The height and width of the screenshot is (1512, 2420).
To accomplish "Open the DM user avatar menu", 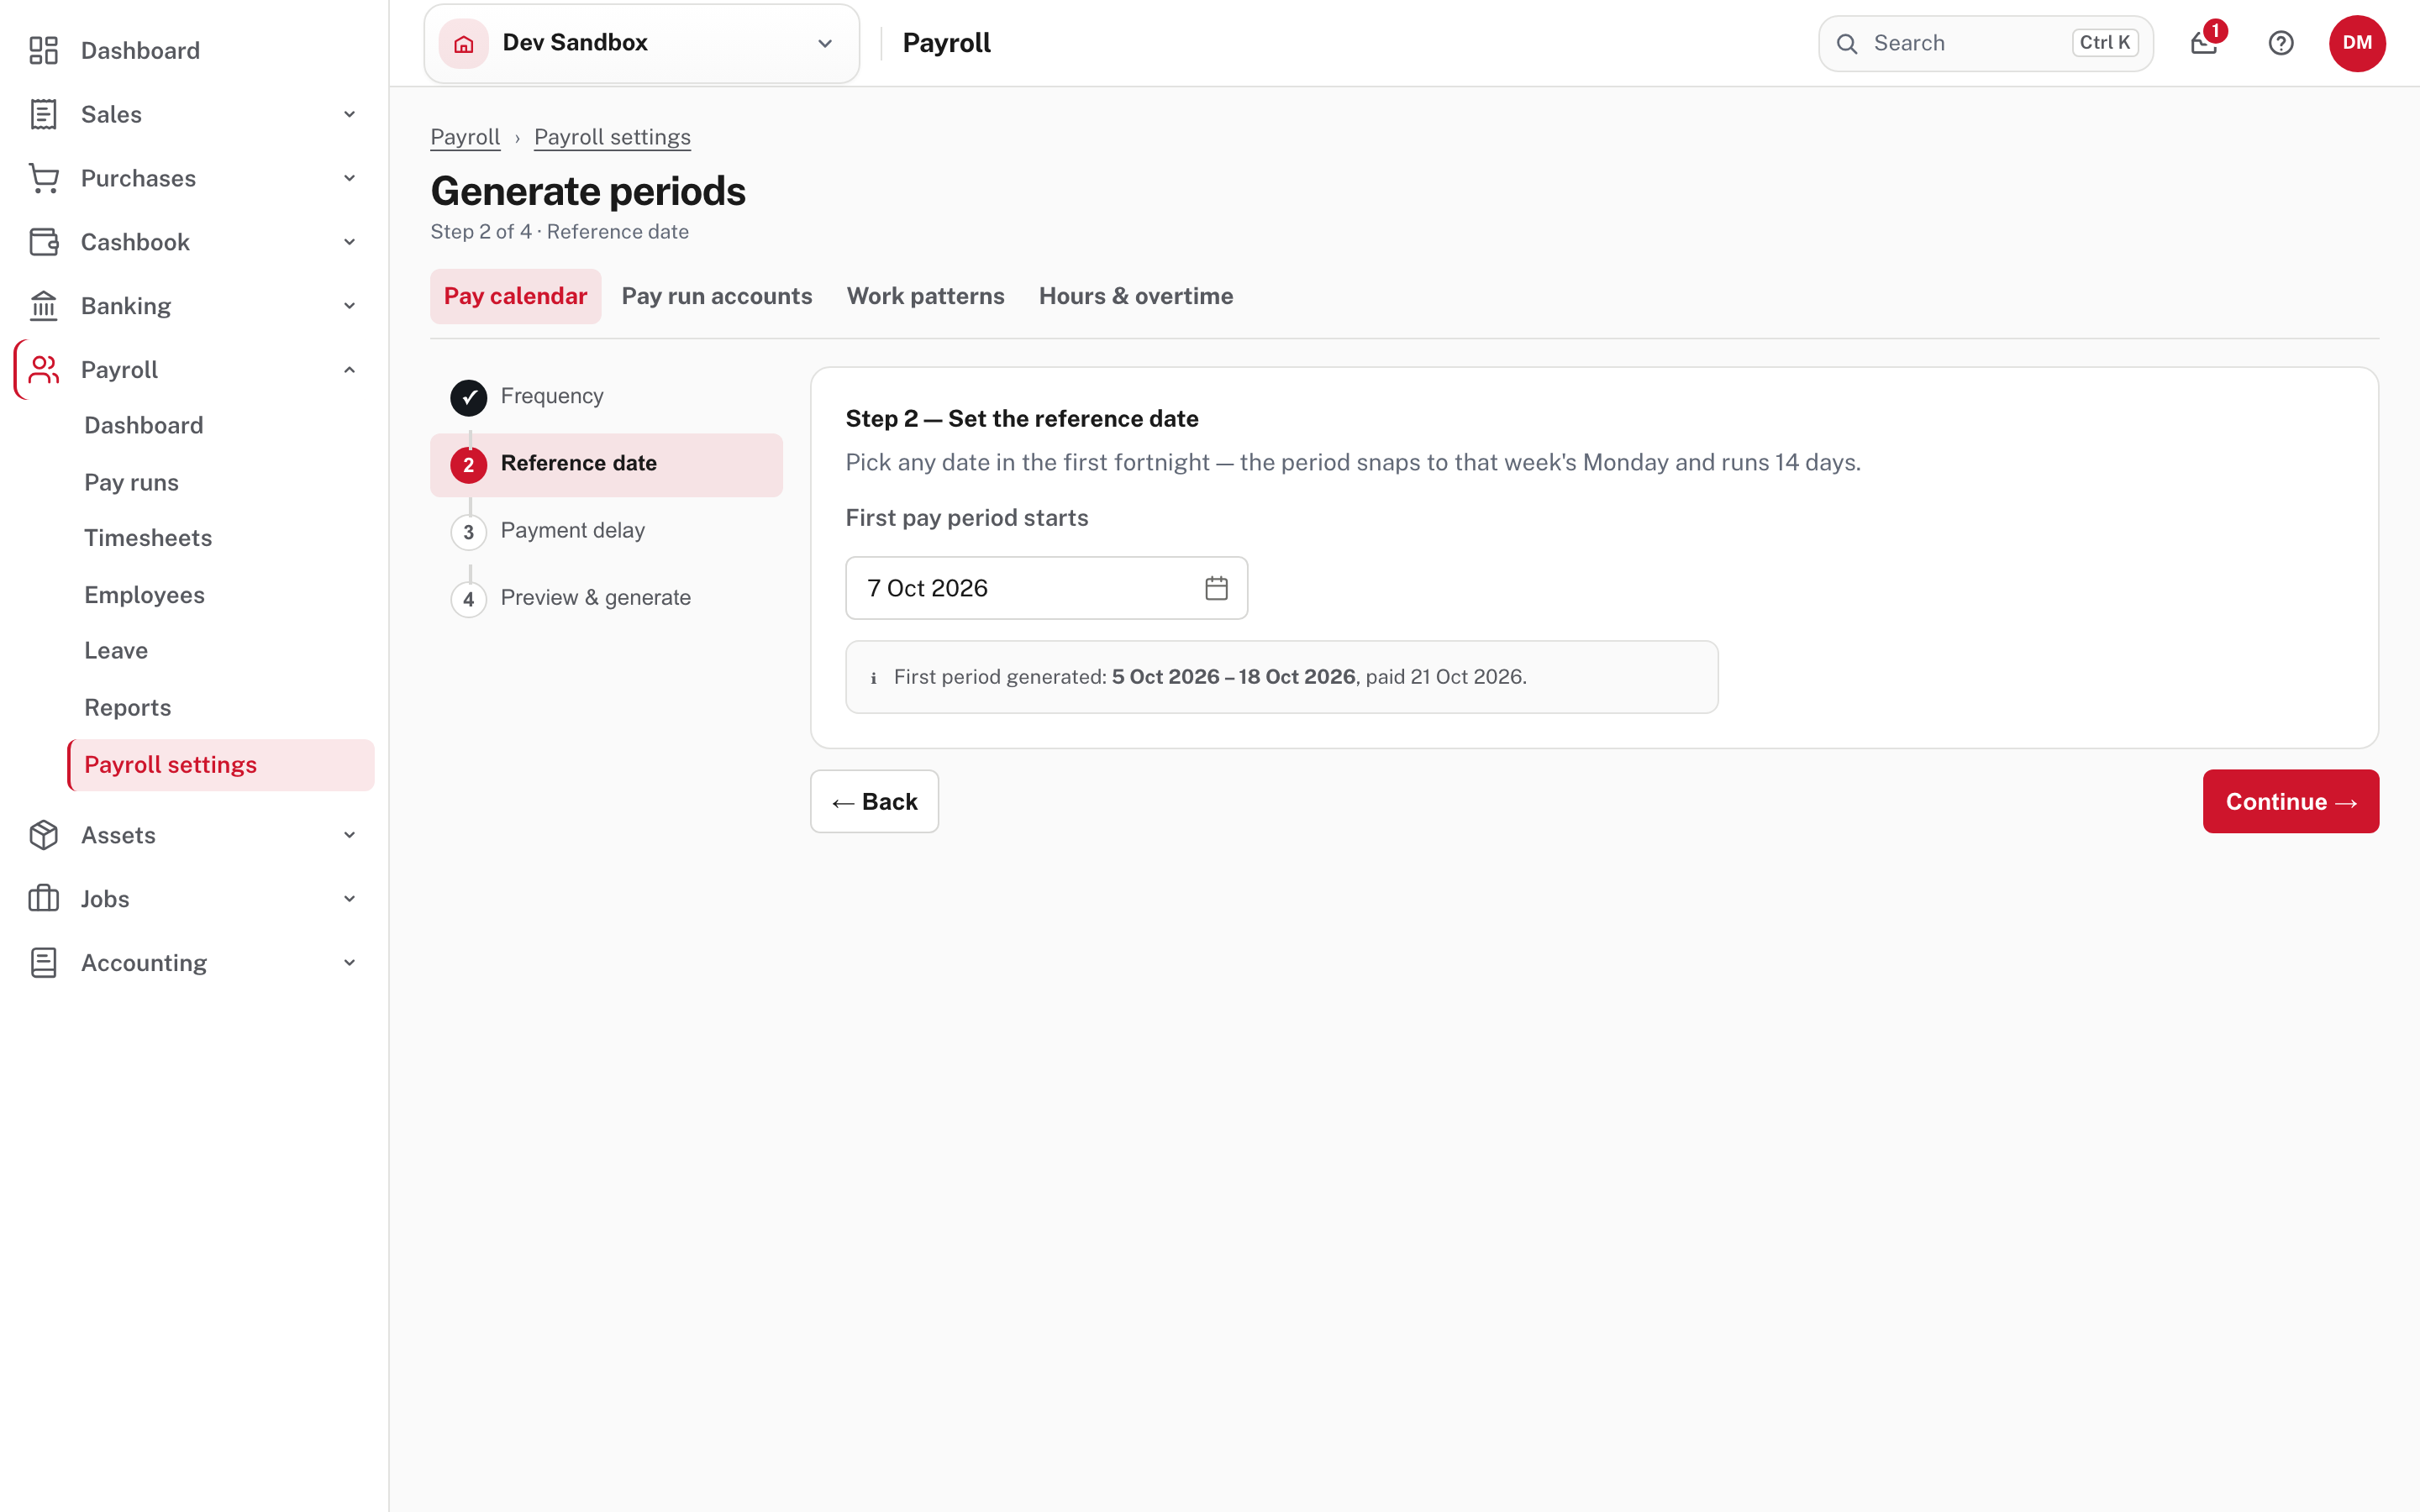I will point(2357,43).
